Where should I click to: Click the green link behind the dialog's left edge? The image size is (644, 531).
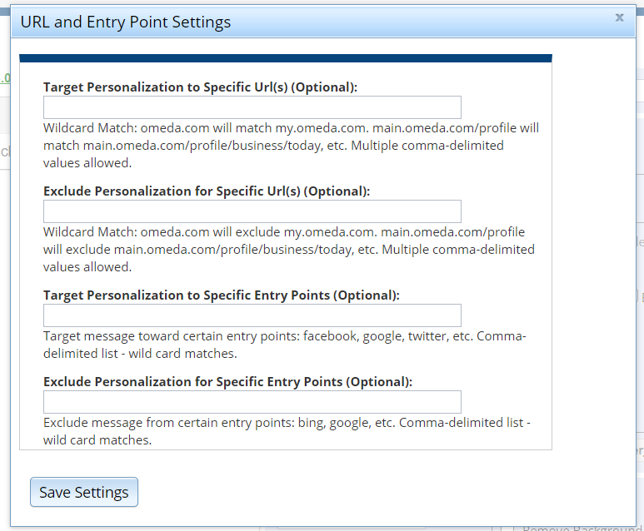4,79
